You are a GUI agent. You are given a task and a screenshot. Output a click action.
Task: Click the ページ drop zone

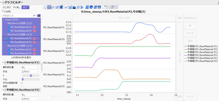[x=190, y=97]
